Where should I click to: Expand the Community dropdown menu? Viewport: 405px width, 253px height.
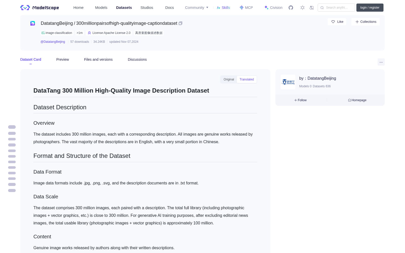(197, 8)
